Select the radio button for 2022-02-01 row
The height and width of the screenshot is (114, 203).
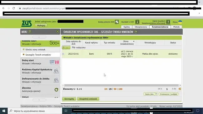pos(63,54)
